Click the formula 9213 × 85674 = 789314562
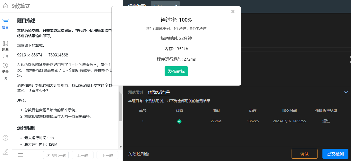351x161 pixels. pos(43,55)
